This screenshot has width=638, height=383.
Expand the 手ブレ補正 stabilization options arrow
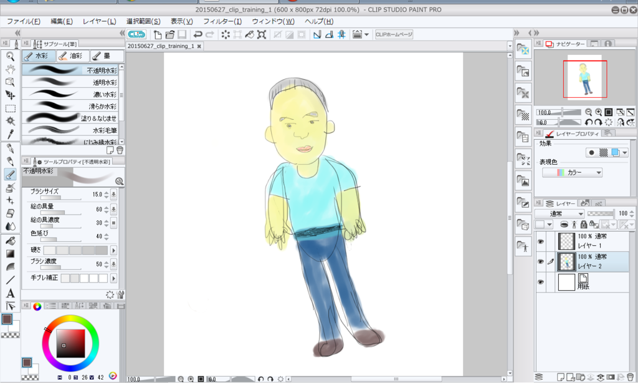pyautogui.click(x=113, y=278)
